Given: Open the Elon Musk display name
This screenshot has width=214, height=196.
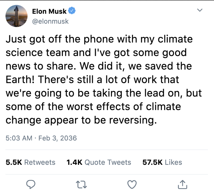Looking at the screenshot, I should pos(49,12).
